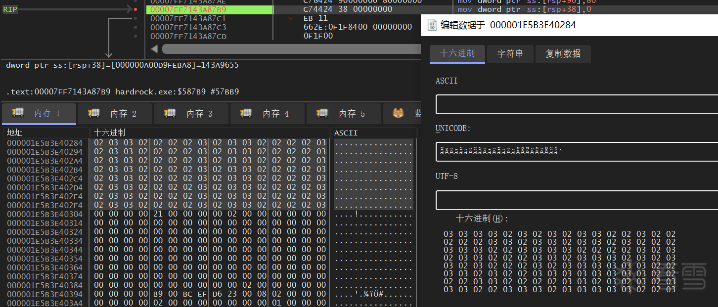Click the left arrow of the disassembly scrollbar
The width and height of the screenshot is (718, 307).
[x=154, y=48]
